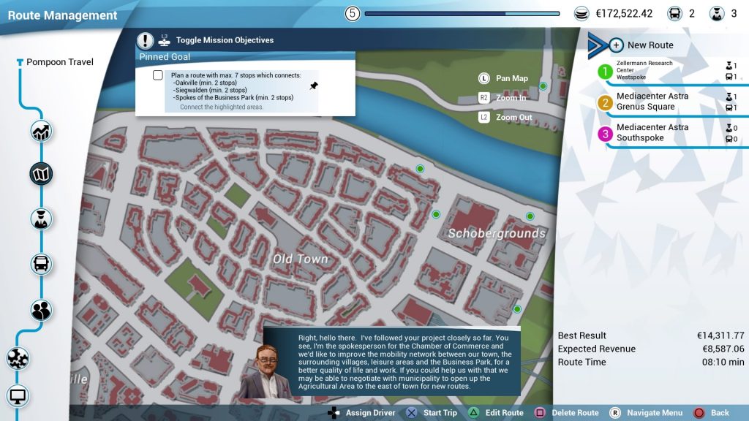
Task: Click the Route Management title
Action: (x=62, y=15)
